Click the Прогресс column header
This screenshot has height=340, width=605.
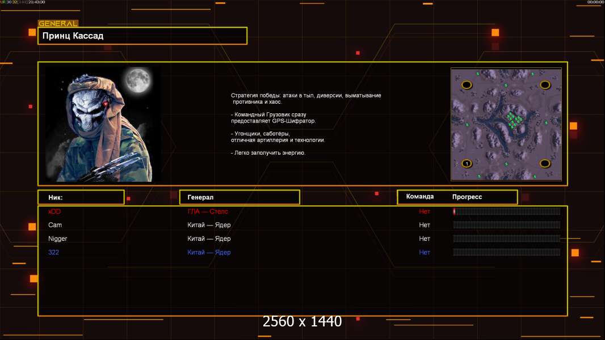[x=467, y=197]
